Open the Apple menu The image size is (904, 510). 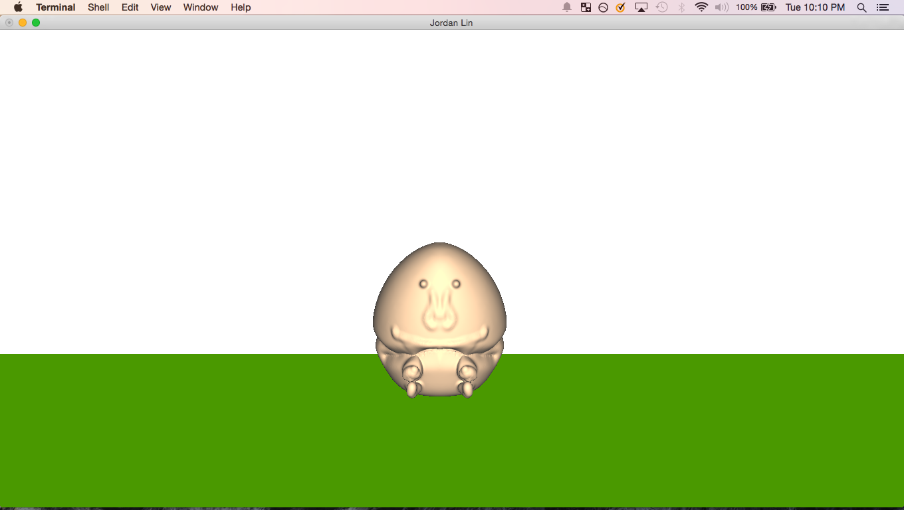click(x=18, y=7)
